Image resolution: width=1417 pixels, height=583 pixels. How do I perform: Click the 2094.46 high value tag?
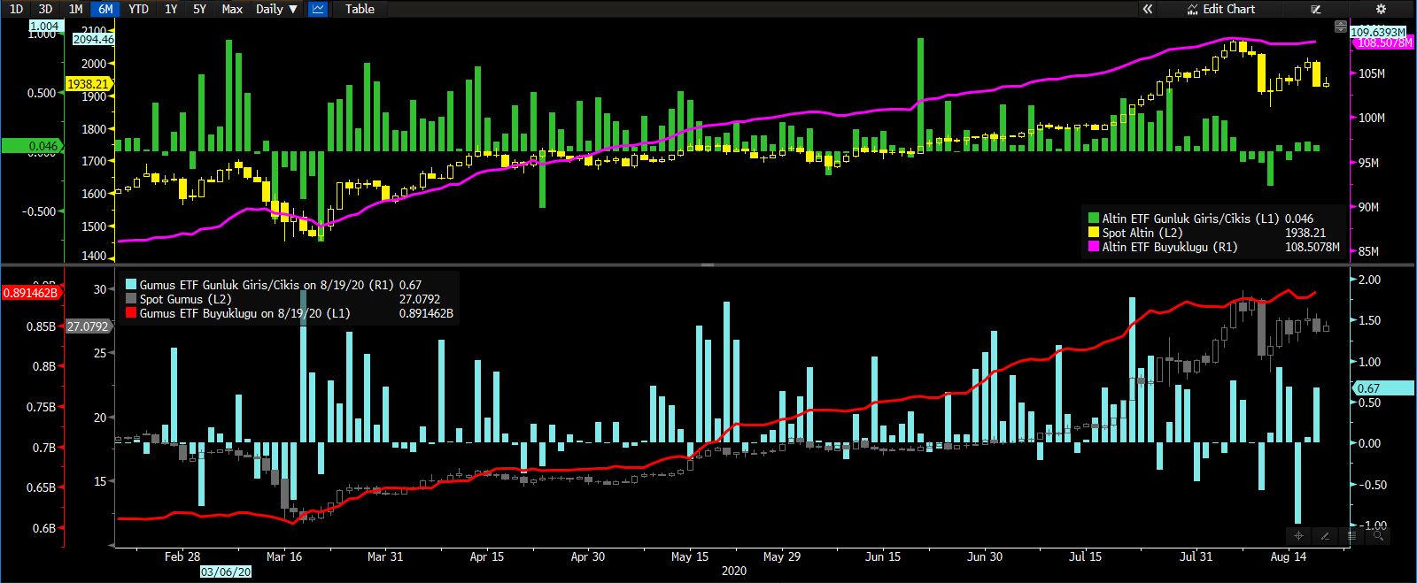tap(93, 39)
